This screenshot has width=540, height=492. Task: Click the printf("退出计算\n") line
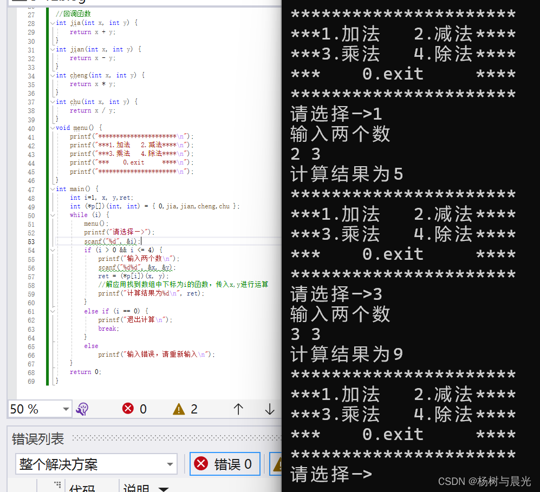[135, 320]
